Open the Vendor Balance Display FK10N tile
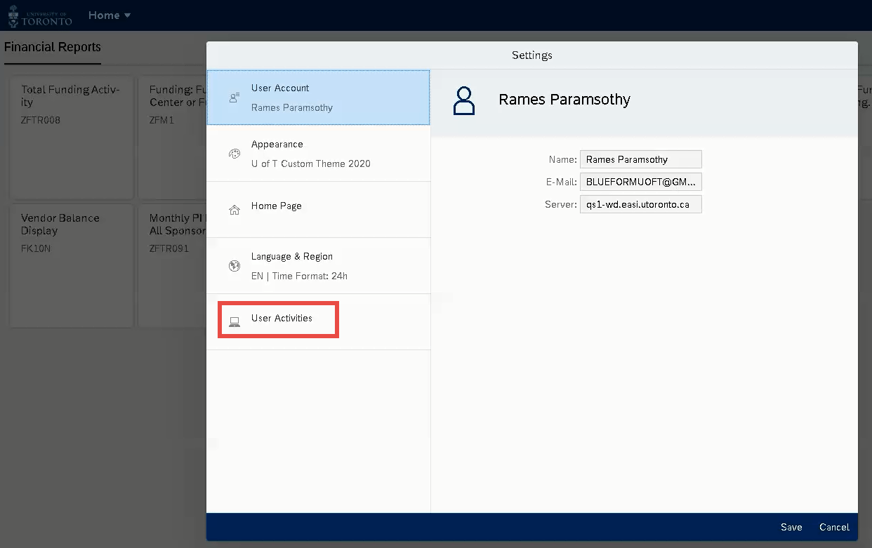This screenshot has width=872, height=548. [x=70, y=267]
